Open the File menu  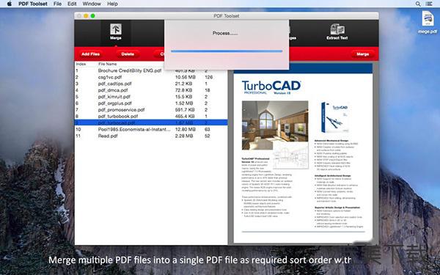coord(57,4)
